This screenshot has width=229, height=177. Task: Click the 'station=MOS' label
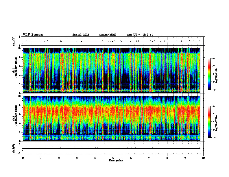tap(108, 35)
